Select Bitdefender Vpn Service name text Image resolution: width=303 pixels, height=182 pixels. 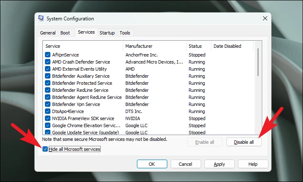(x=76, y=104)
